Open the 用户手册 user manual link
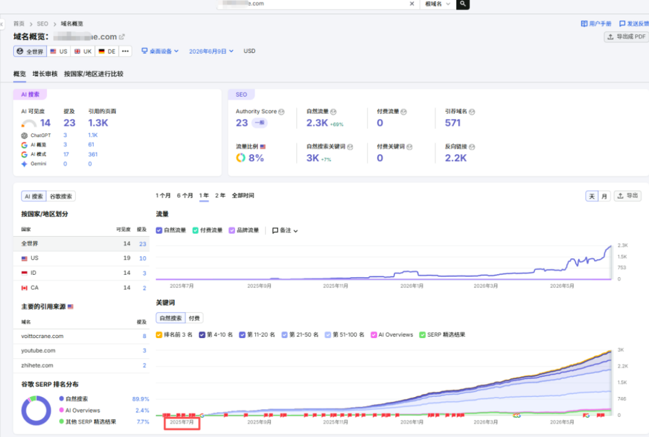Image resolution: width=649 pixels, height=437 pixels. 596,24
